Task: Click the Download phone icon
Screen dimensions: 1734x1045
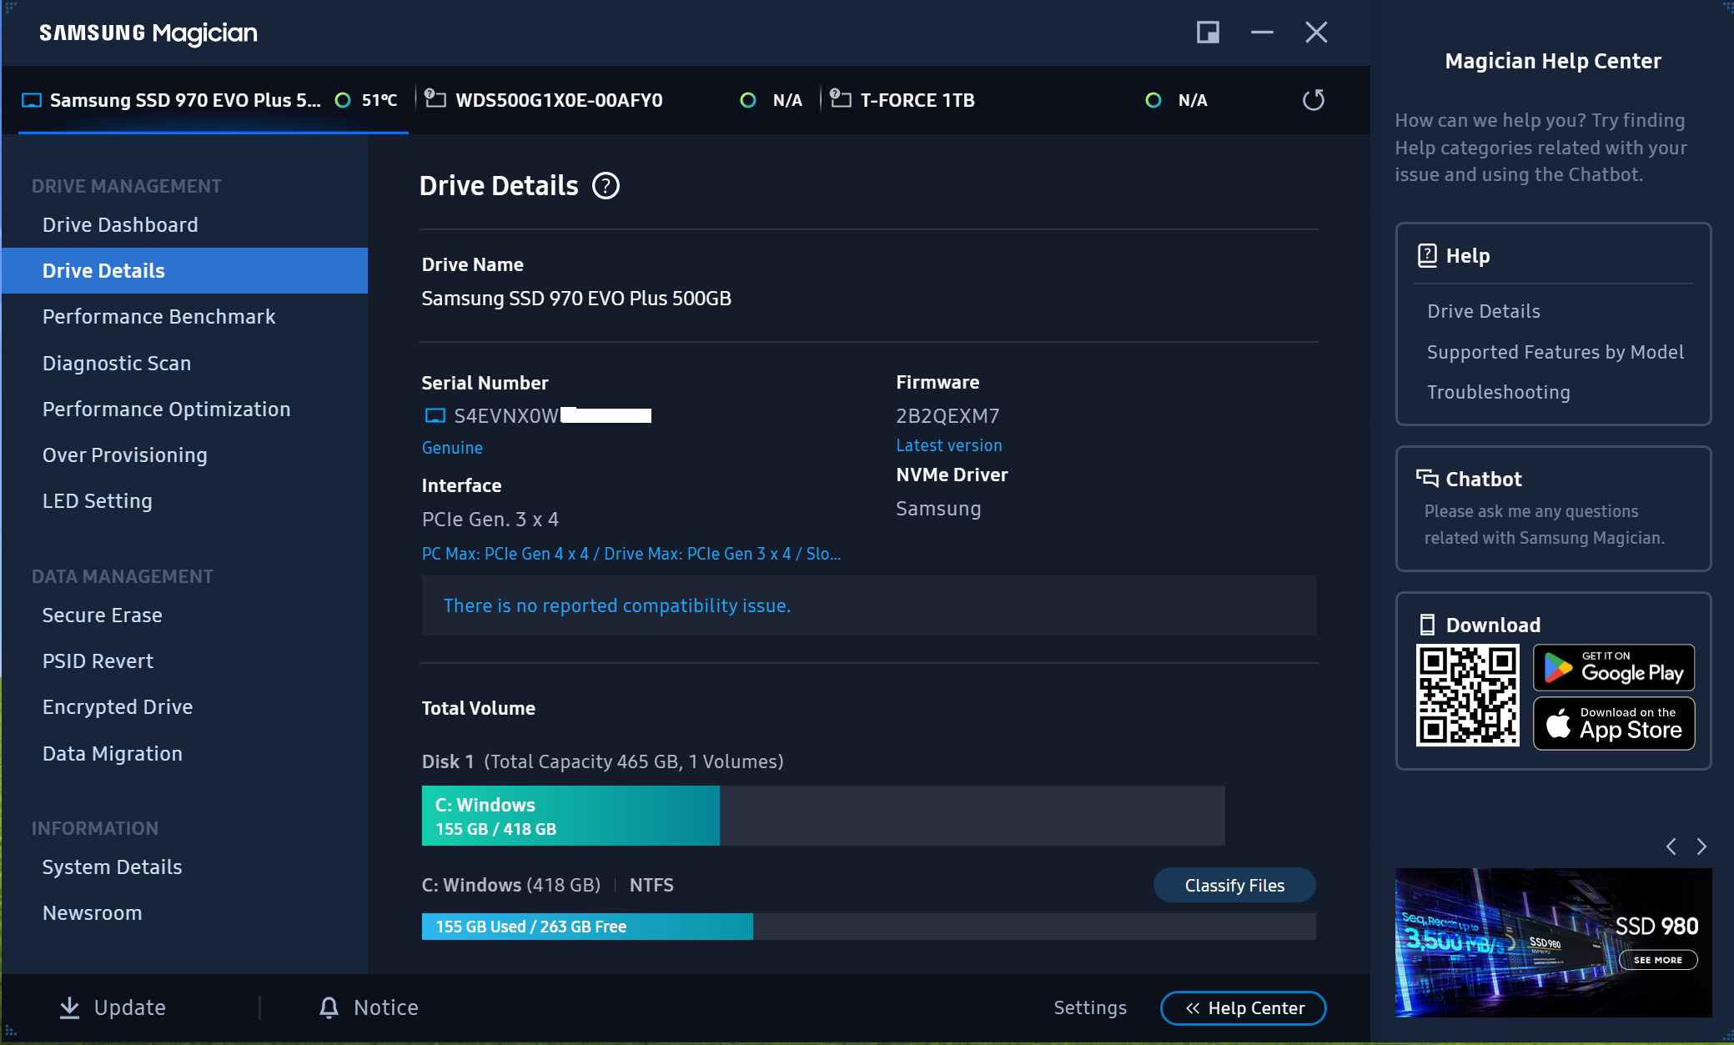Action: [x=1427, y=625]
